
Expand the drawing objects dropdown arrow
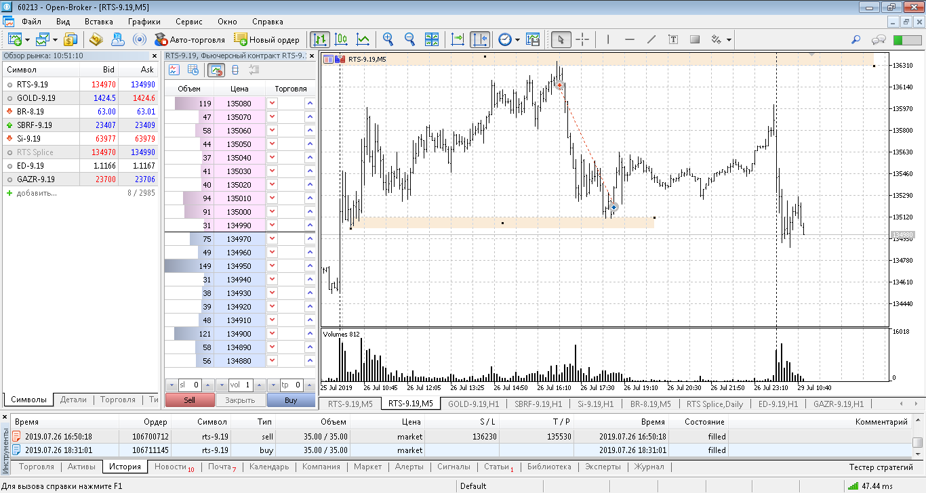pyautogui.click(x=729, y=39)
